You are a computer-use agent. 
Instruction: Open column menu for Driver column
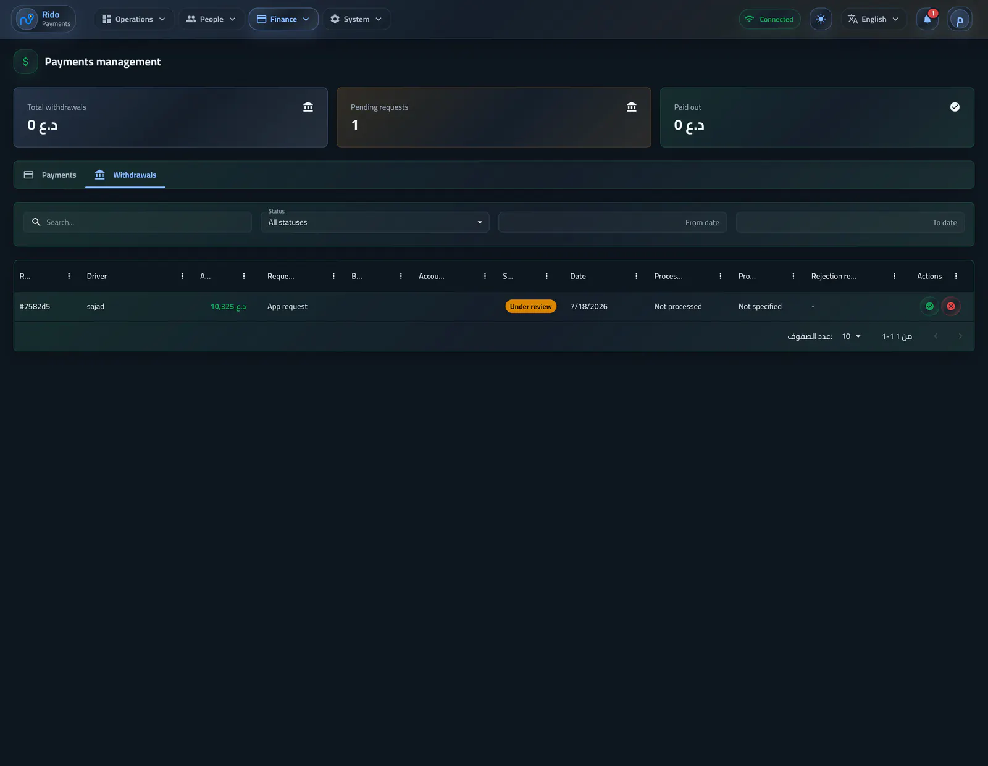pos(182,276)
